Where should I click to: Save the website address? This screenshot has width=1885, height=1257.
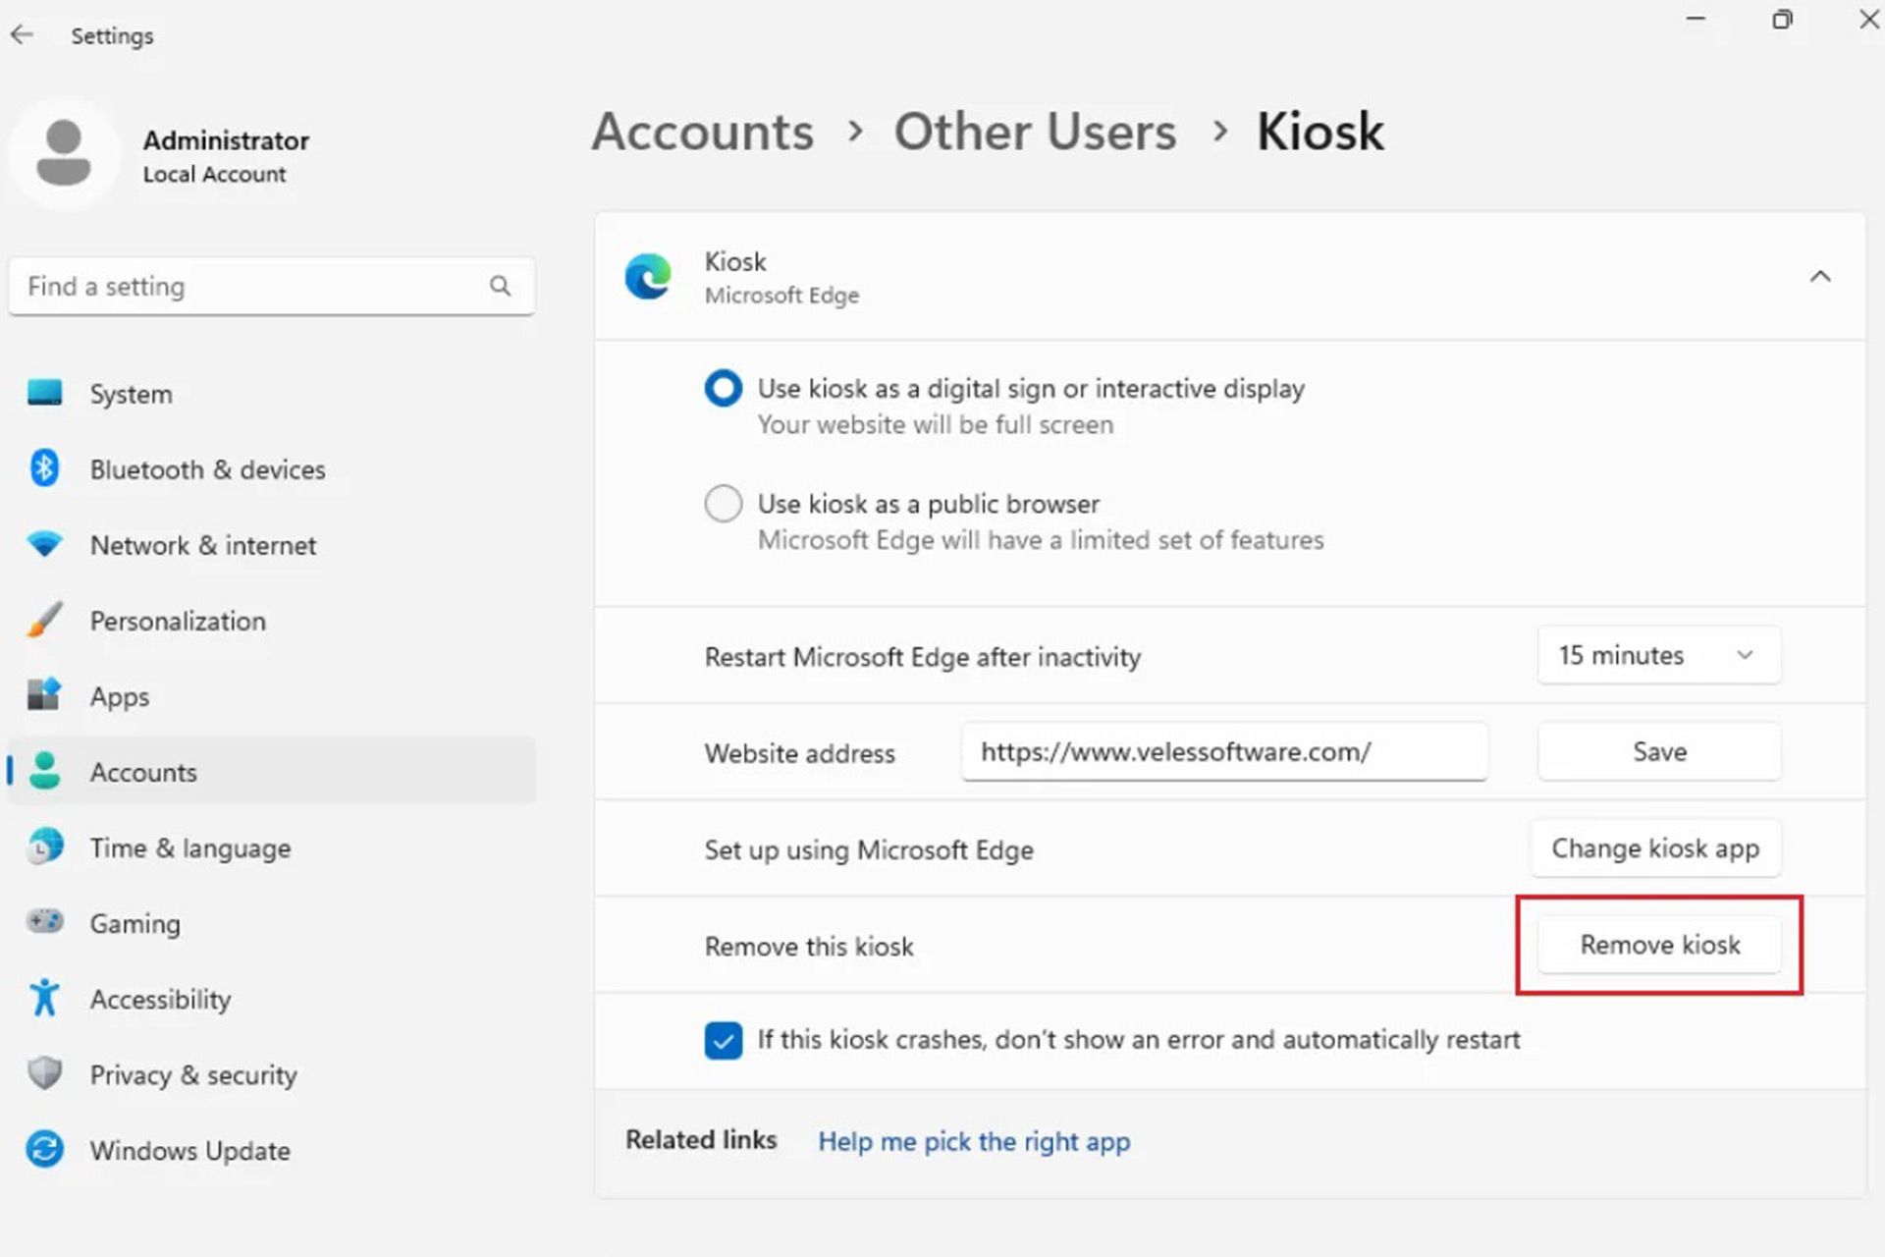[x=1658, y=751]
